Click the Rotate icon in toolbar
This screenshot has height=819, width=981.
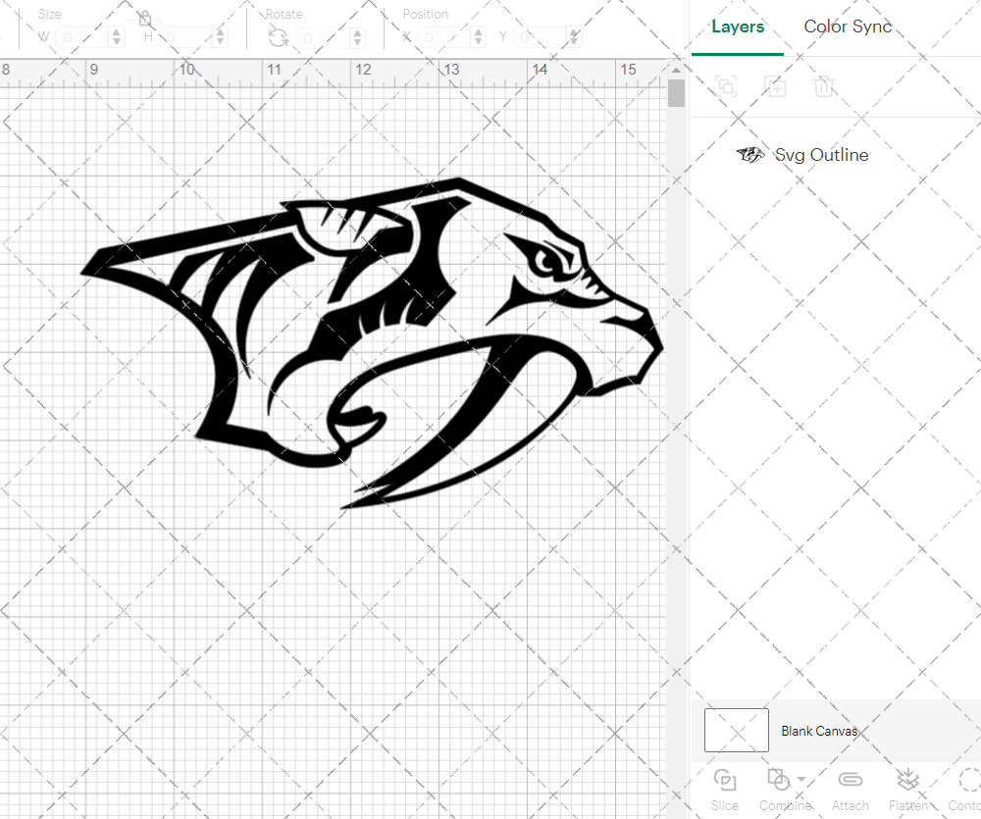pos(279,37)
